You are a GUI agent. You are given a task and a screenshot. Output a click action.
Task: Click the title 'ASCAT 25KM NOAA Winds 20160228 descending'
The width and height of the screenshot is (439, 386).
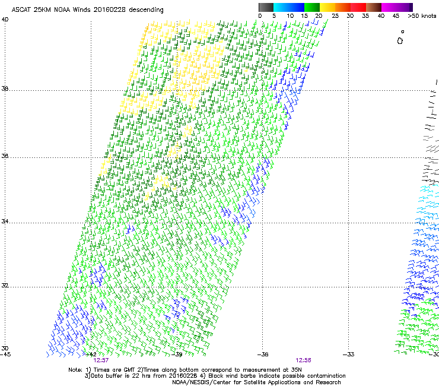click(x=87, y=10)
